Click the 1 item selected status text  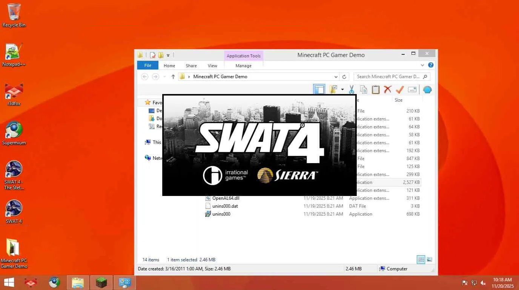[182, 260]
